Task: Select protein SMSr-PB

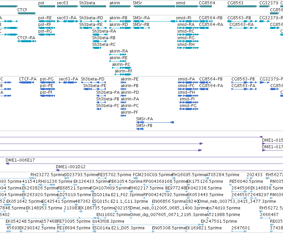Action: 140,129
